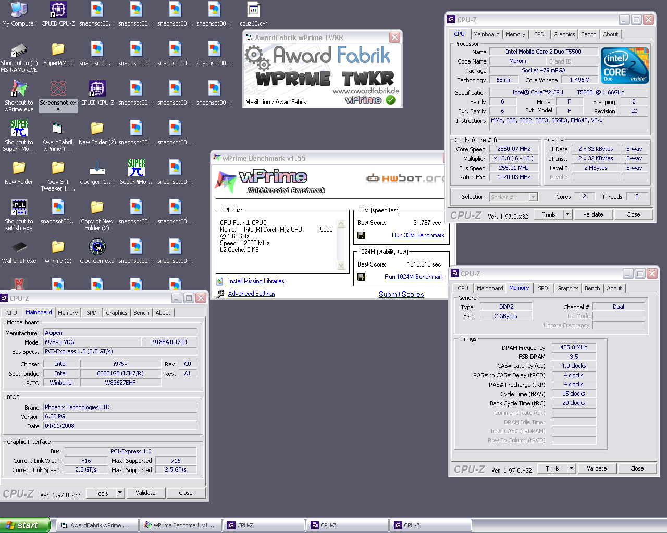Image resolution: width=667 pixels, height=533 pixels.
Task: Launch Shortcut to wPrime.exe icon
Action: click(19, 97)
